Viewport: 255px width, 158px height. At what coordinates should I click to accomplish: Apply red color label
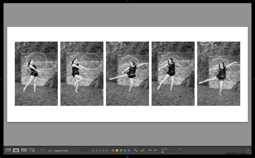click(113, 150)
